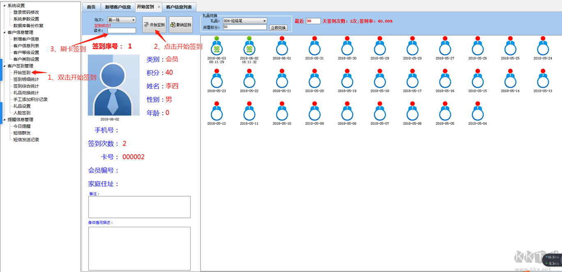Switch to the 客户信息列表 tab
This screenshot has height=272, width=562.
coord(179,7)
